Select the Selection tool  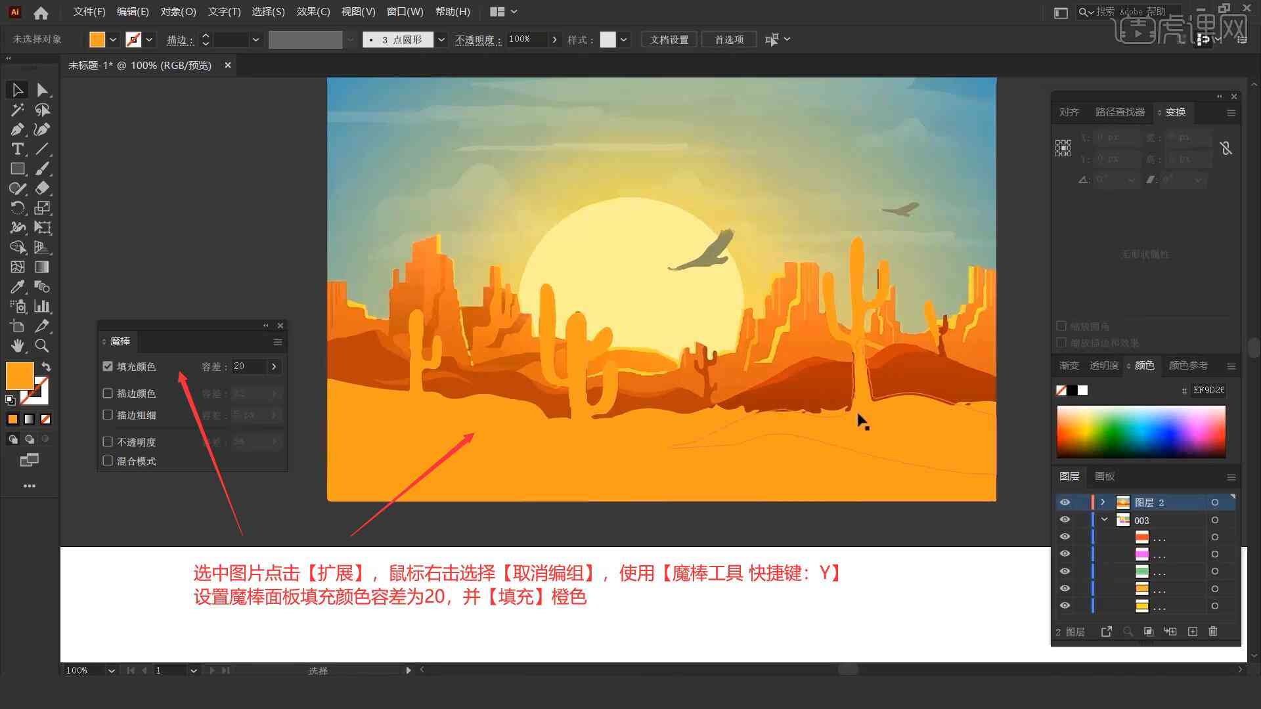point(16,89)
